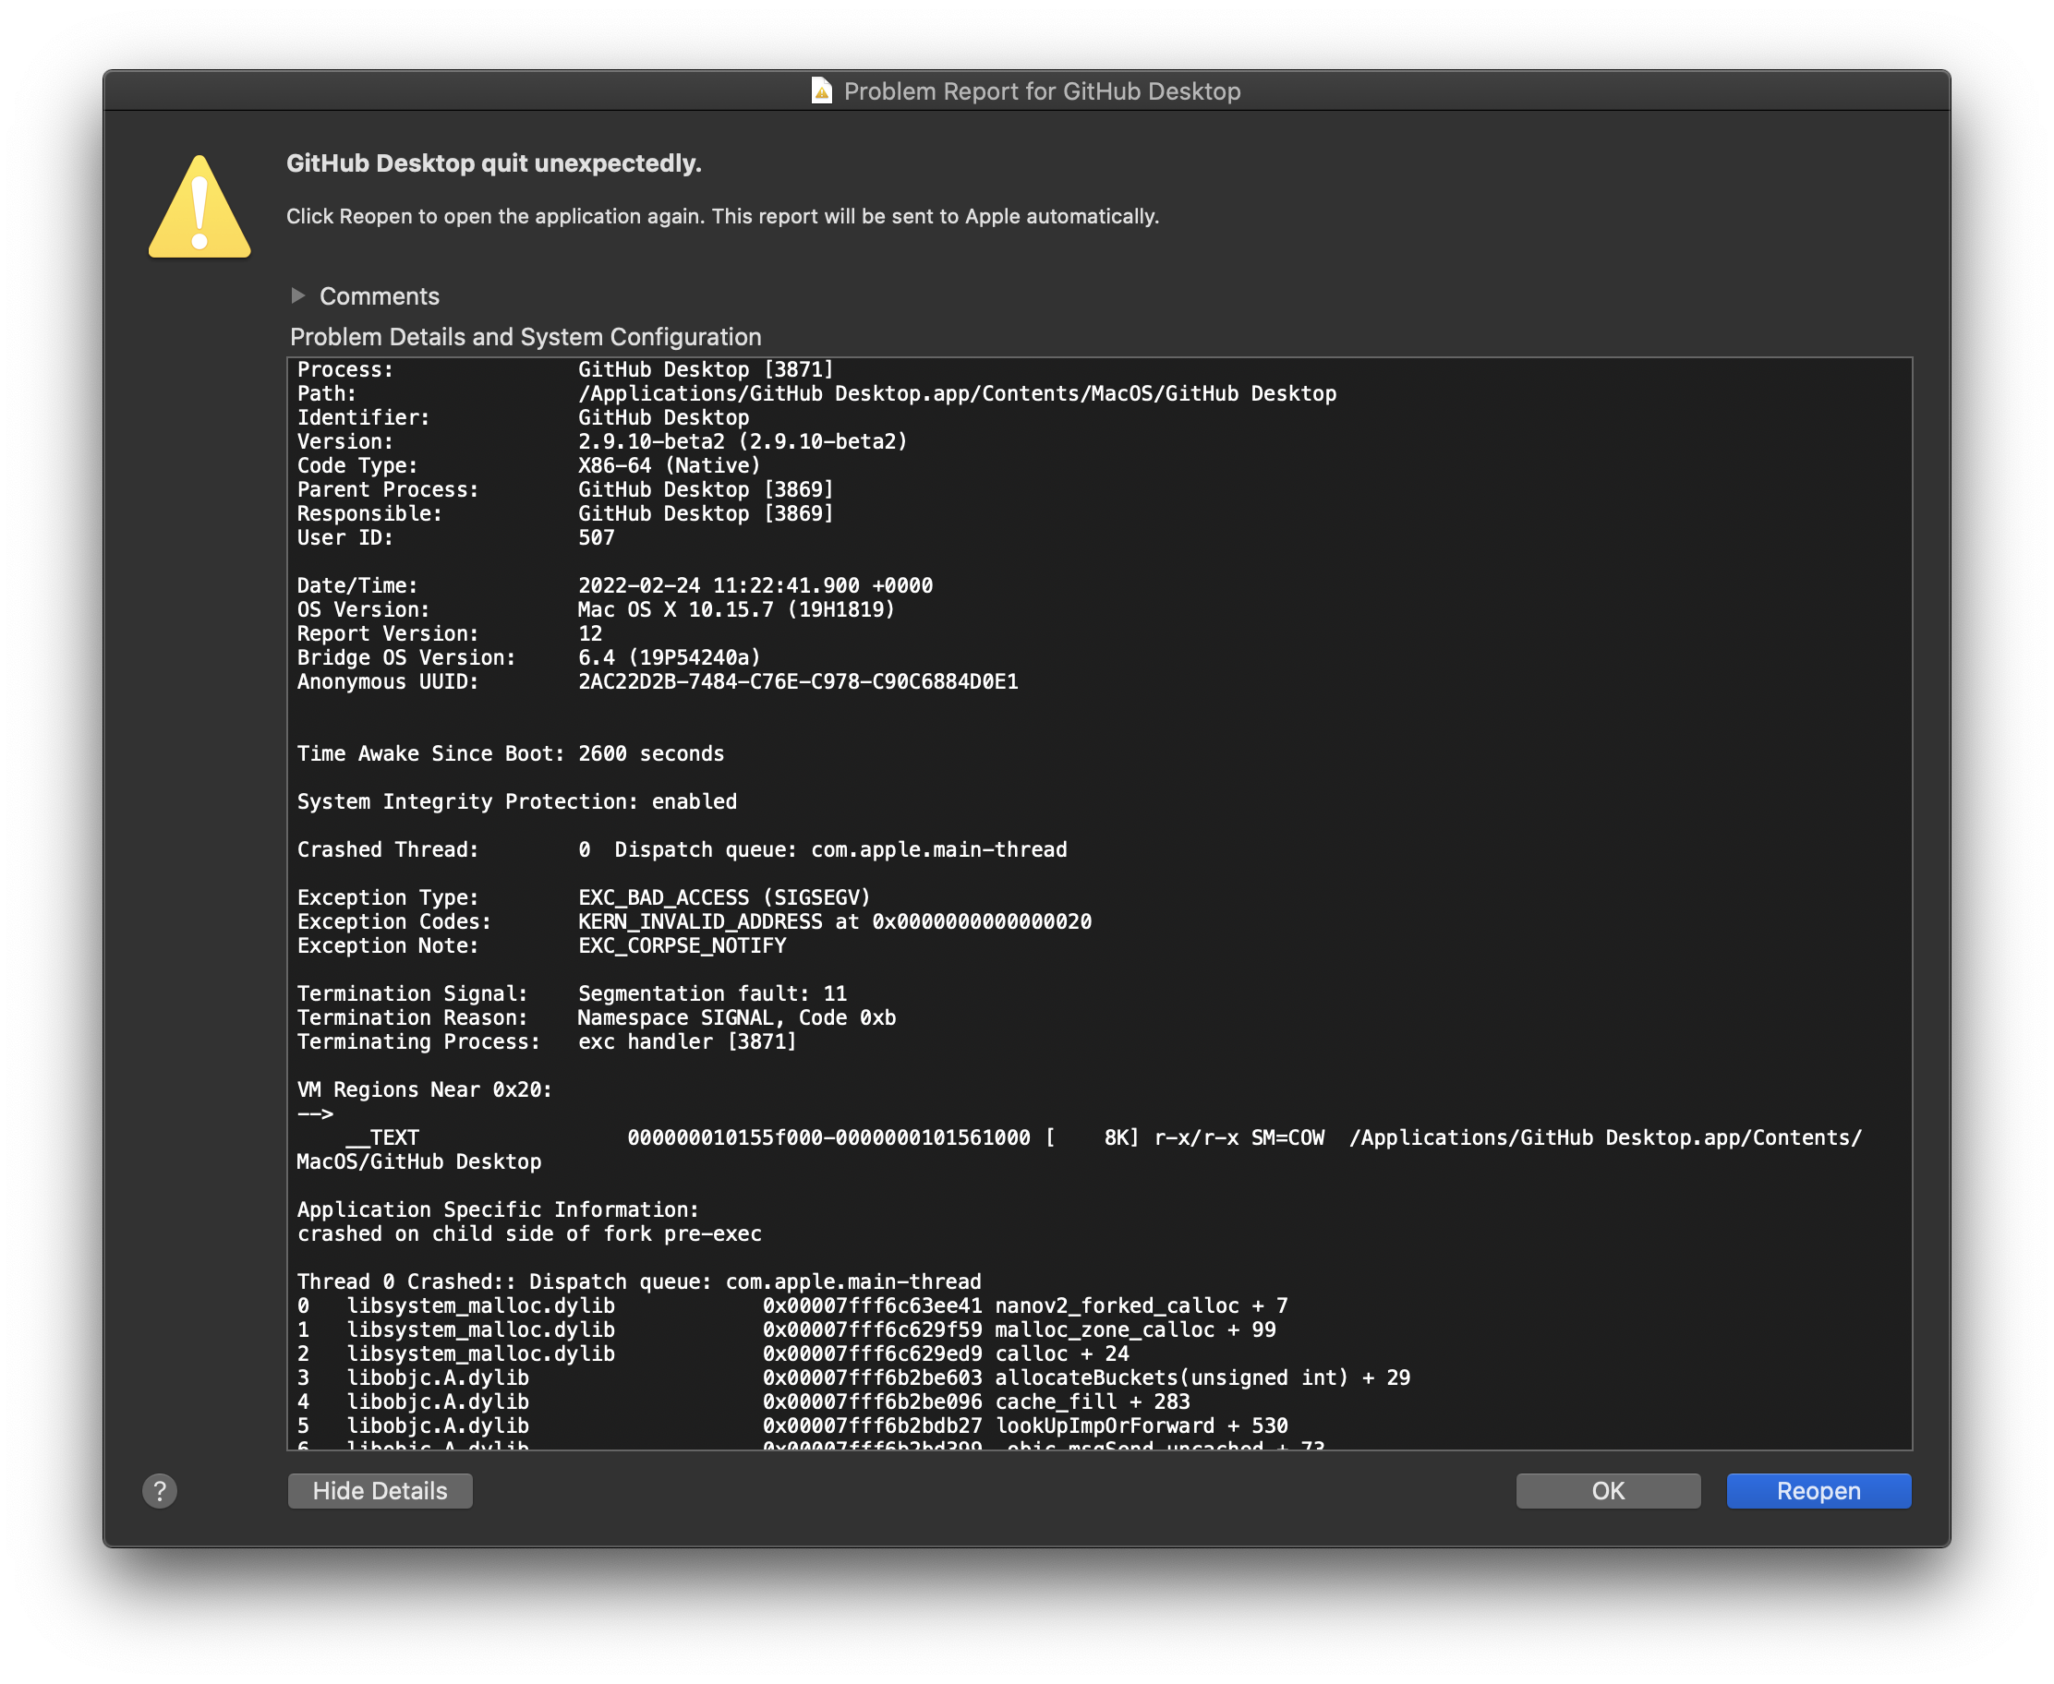Click the 'Parent Process' line
The width and height of the screenshot is (2054, 1684).
pos(564,489)
